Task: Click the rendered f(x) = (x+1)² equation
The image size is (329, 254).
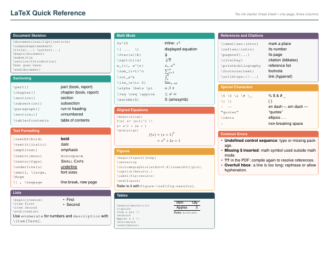Action: tap(162, 135)
